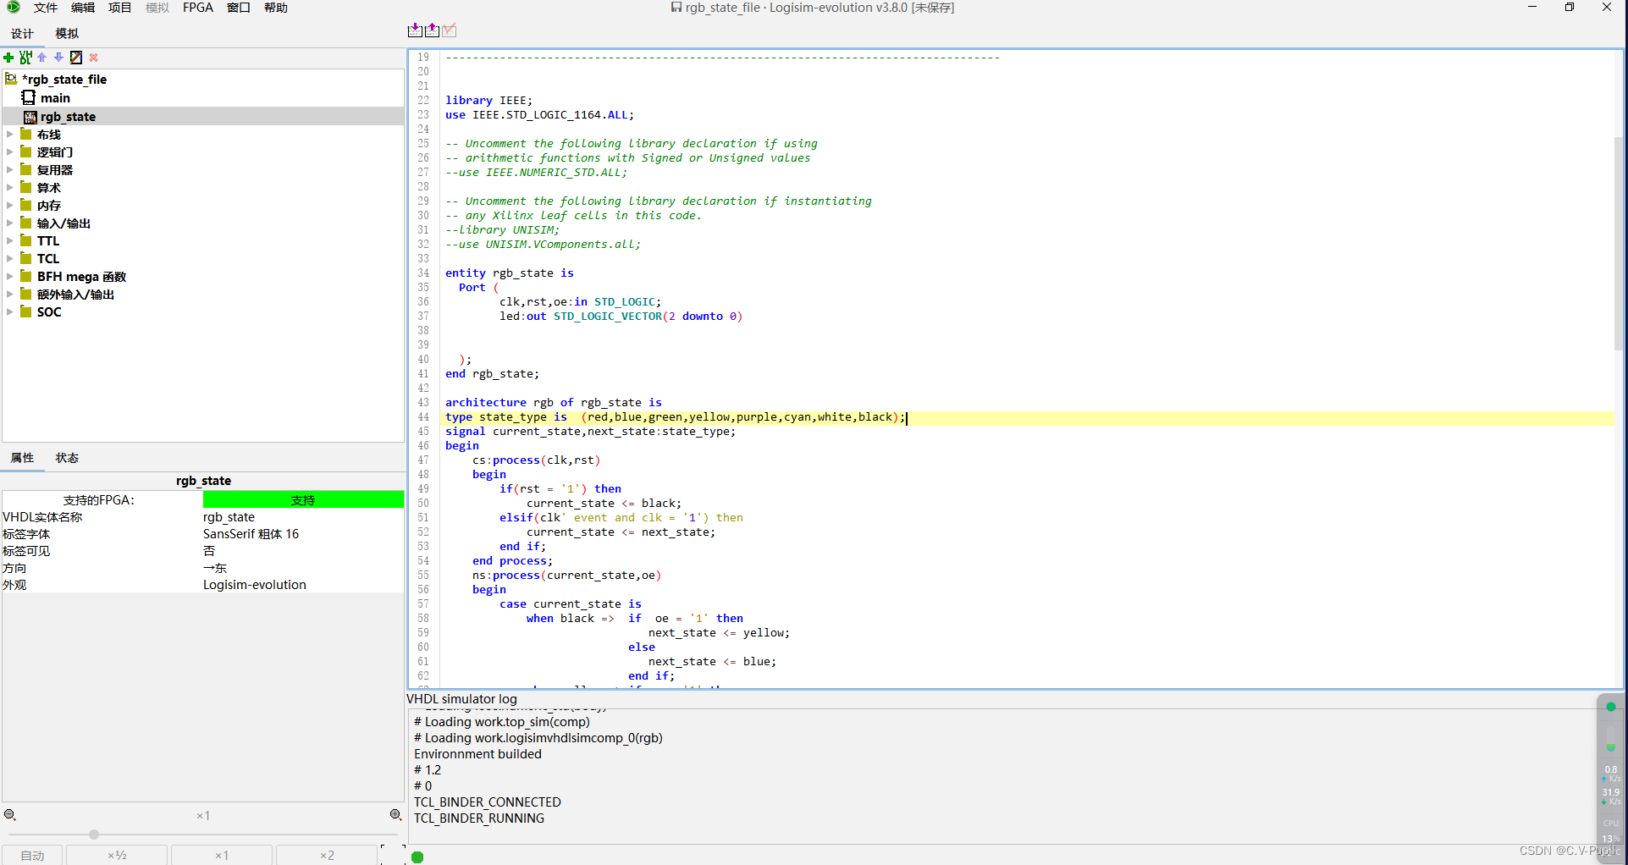This screenshot has width=1628, height=865.
Task: Click the add VHDL entity icon
Action: [25, 58]
